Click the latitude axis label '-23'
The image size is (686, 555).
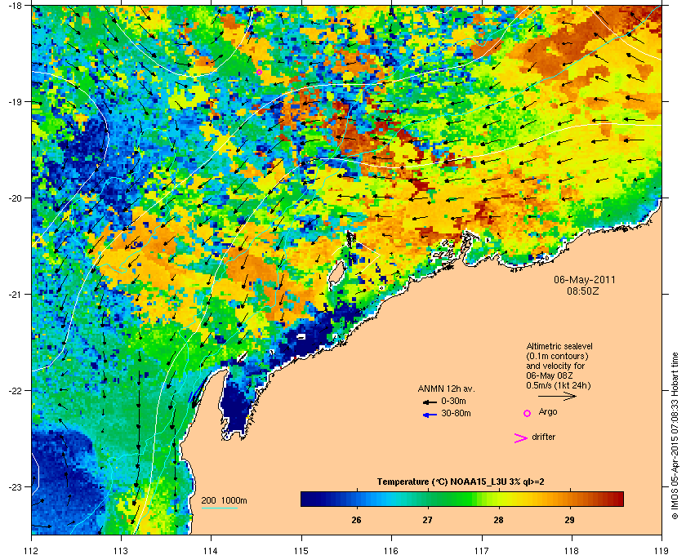point(14,486)
